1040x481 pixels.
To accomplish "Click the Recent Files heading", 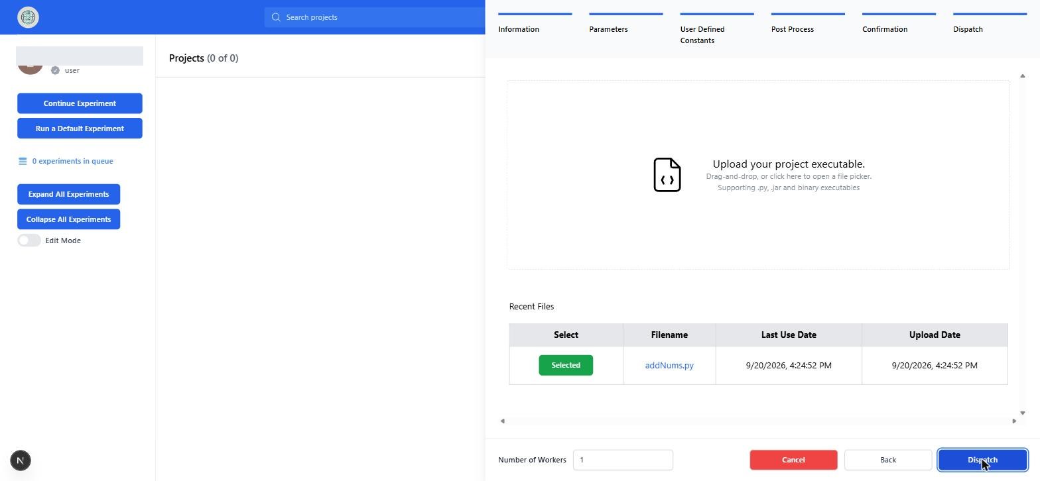I will pos(531,306).
